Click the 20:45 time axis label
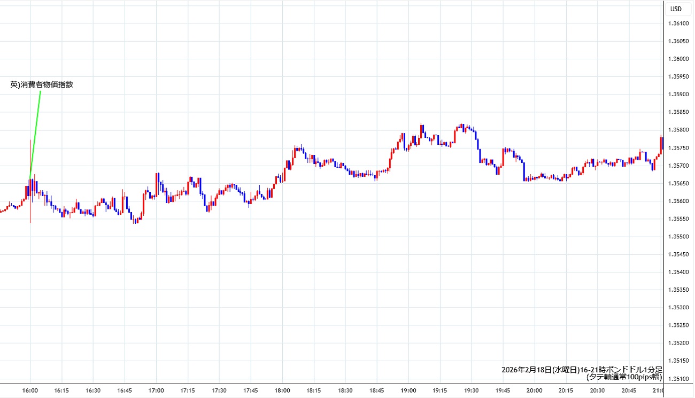Image resolution: width=695 pixels, height=398 pixels. pyautogui.click(x=629, y=391)
